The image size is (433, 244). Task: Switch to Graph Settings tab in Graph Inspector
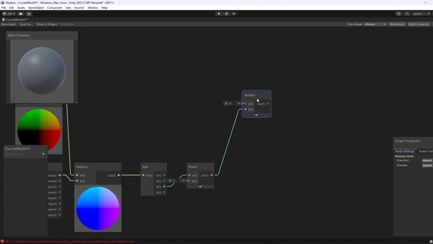(x=426, y=151)
